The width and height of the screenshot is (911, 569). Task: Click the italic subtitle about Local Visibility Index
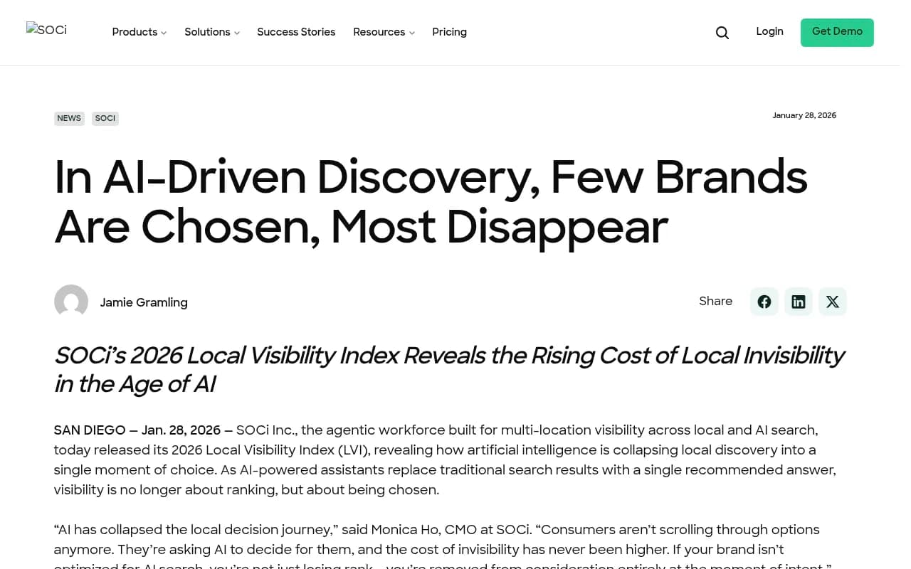coord(449,369)
